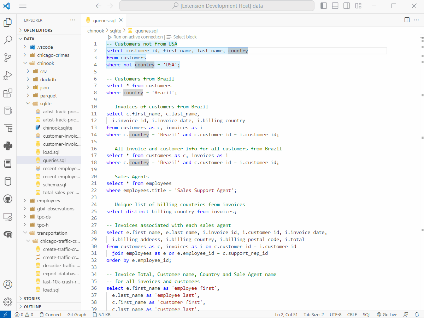
Task: Click Go Live in status bar
Action: (x=387, y=314)
